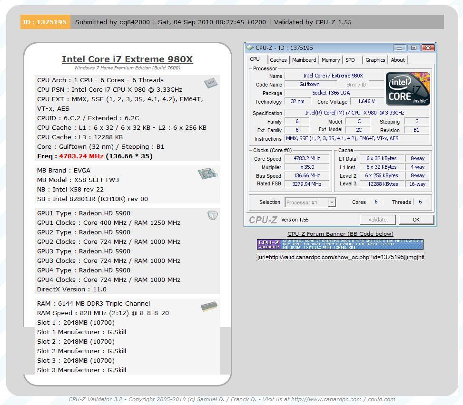The image size is (463, 405).
Task: Open Intel Core i7 Extreme 980X heading link
Action: [127, 59]
